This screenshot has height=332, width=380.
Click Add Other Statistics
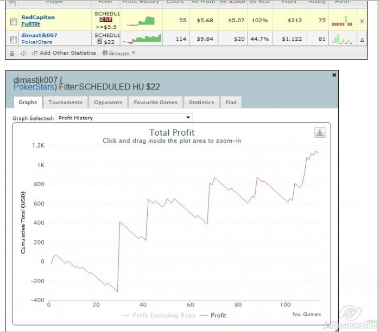(64, 53)
